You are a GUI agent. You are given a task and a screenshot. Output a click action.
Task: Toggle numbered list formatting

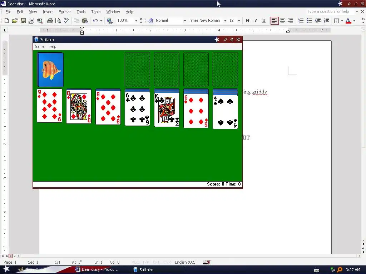[301, 21]
